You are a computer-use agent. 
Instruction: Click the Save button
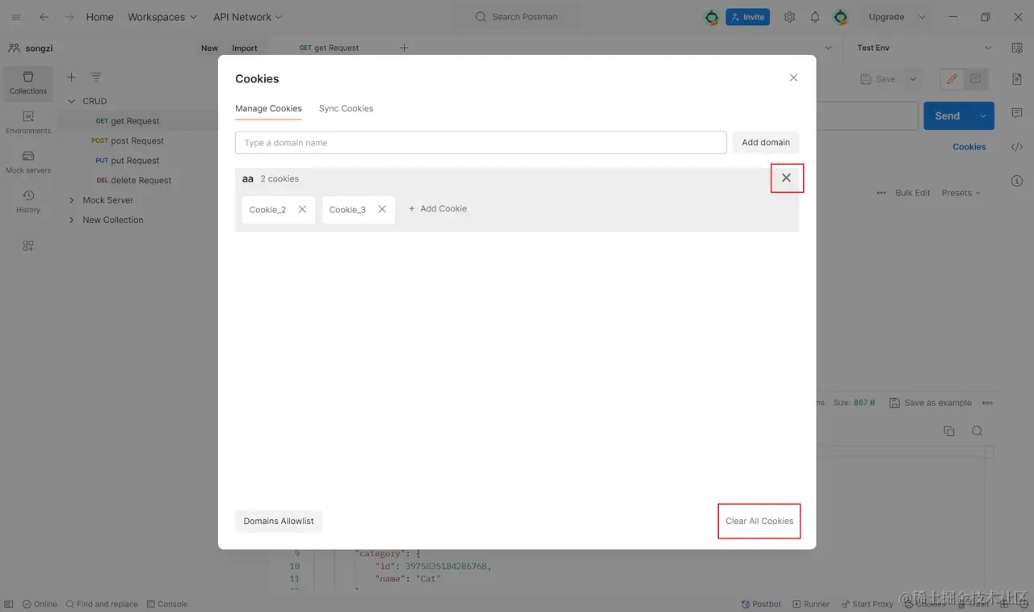[878, 79]
